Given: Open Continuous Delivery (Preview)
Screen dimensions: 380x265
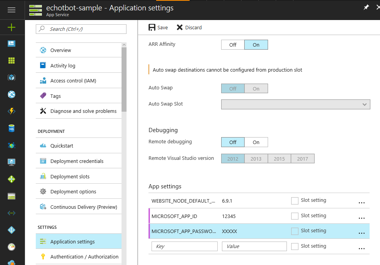Looking at the screenshot, I should (x=78, y=207).
